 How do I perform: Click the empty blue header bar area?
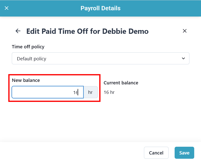[x=161, y=8]
